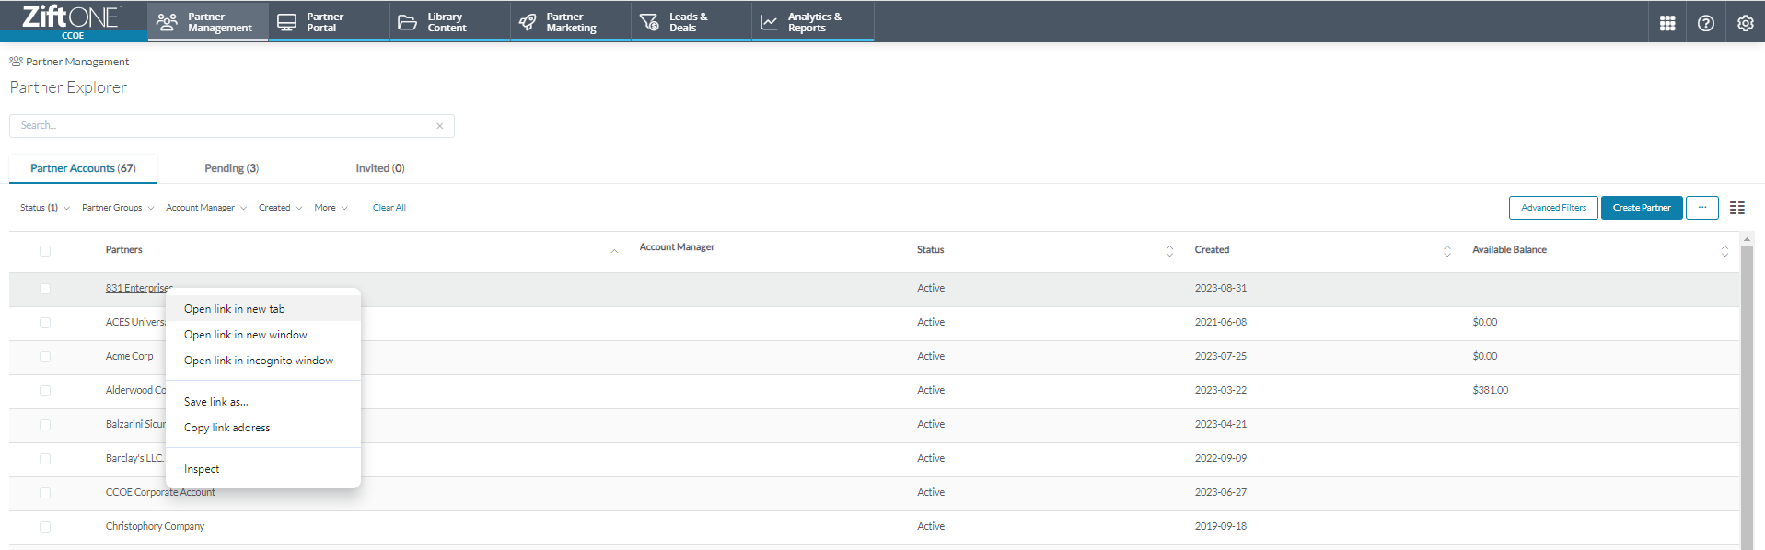Click the Clear All filters link

tap(389, 208)
